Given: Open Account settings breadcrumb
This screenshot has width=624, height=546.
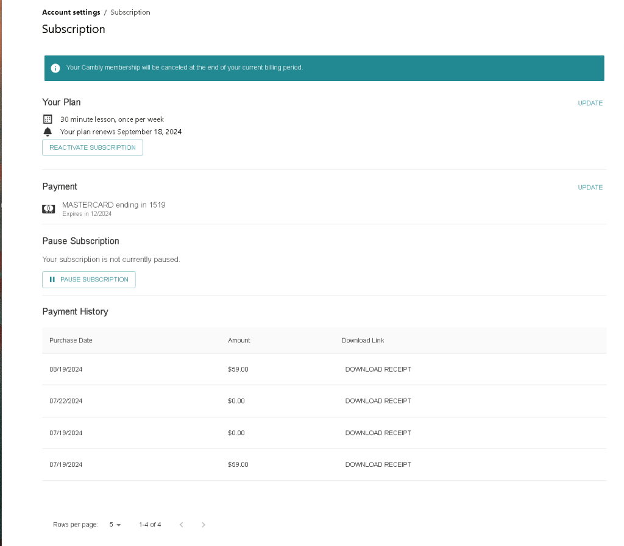Looking at the screenshot, I should (x=71, y=12).
